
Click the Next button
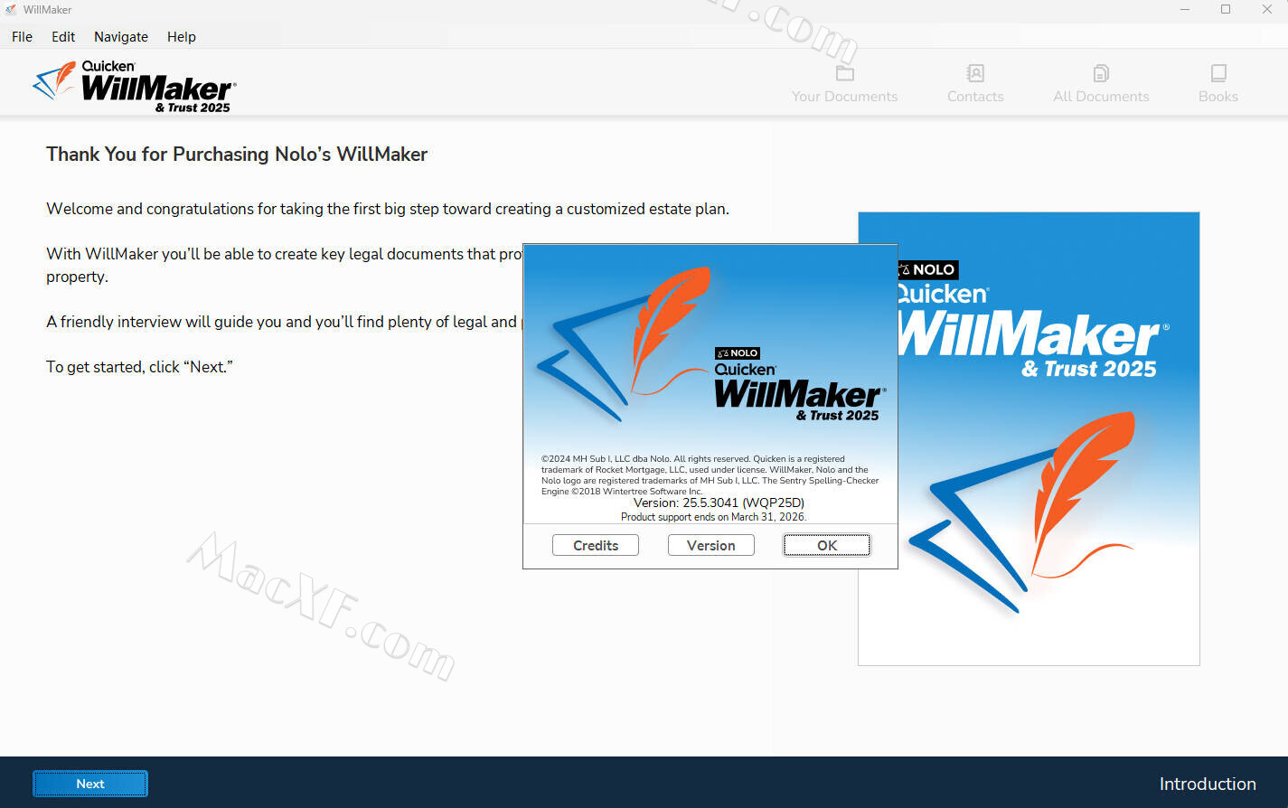click(x=90, y=784)
